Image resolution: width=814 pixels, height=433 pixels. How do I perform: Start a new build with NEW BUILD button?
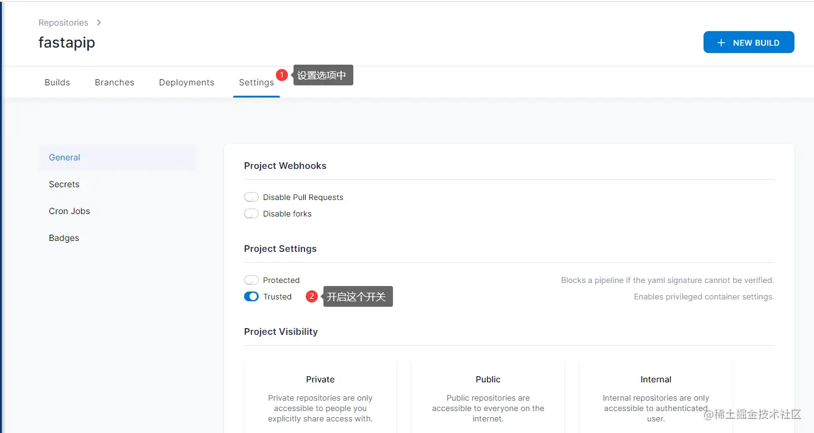pyautogui.click(x=749, y=42)
